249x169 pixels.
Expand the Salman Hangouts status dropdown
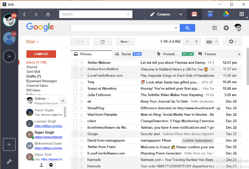[x=48, y=99]
